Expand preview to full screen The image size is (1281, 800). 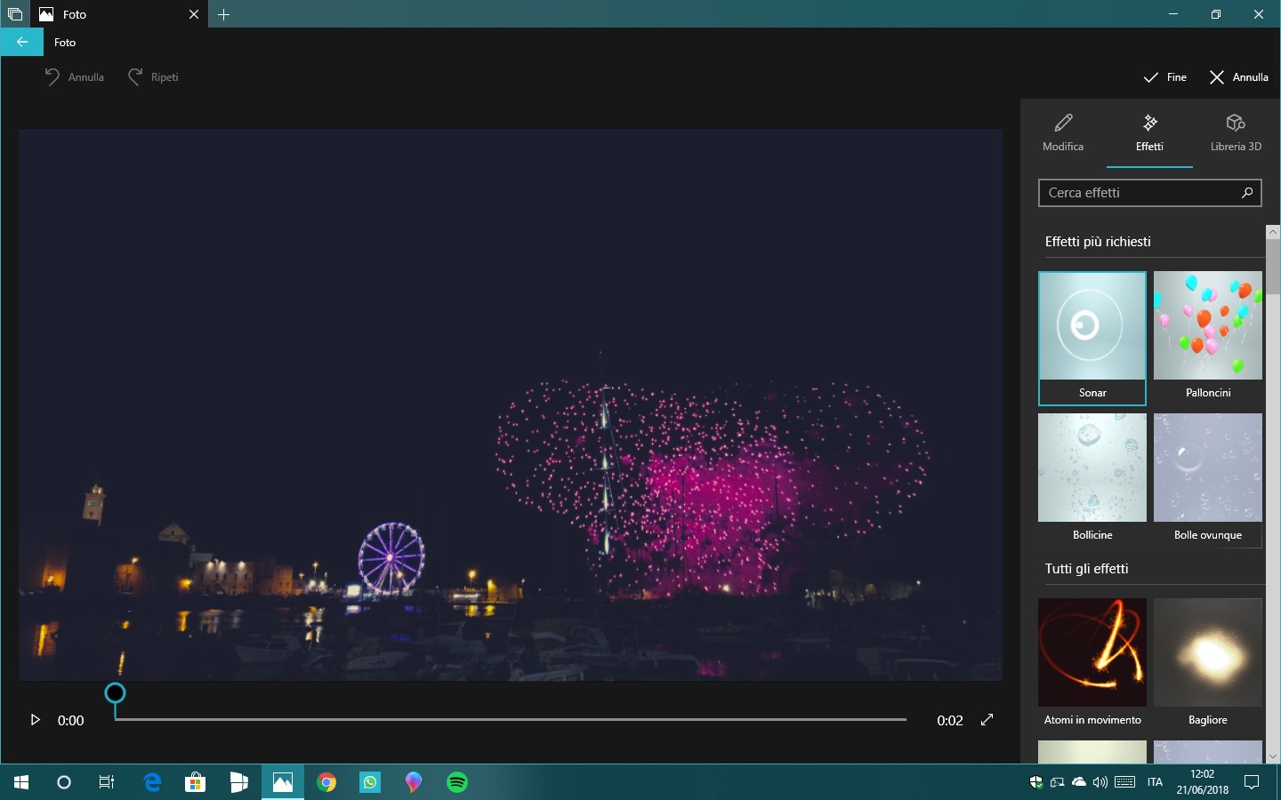tap(987, 720)
